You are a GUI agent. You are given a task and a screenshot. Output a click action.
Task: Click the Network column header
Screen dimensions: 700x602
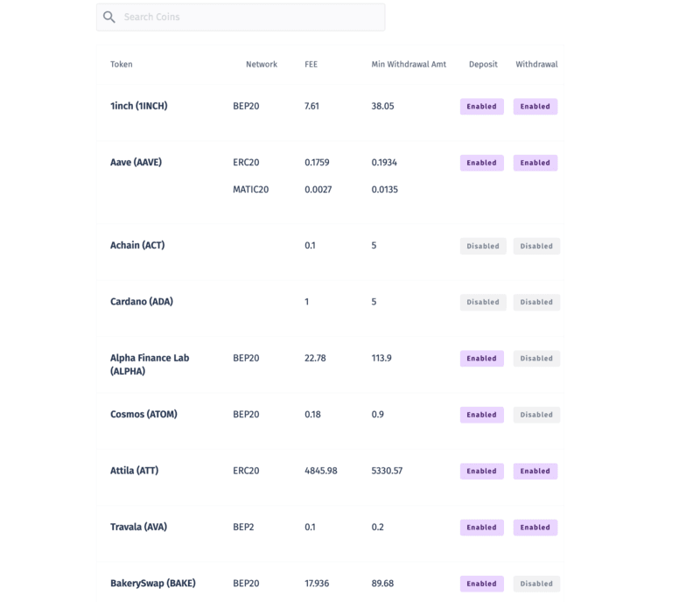(262, 64)
